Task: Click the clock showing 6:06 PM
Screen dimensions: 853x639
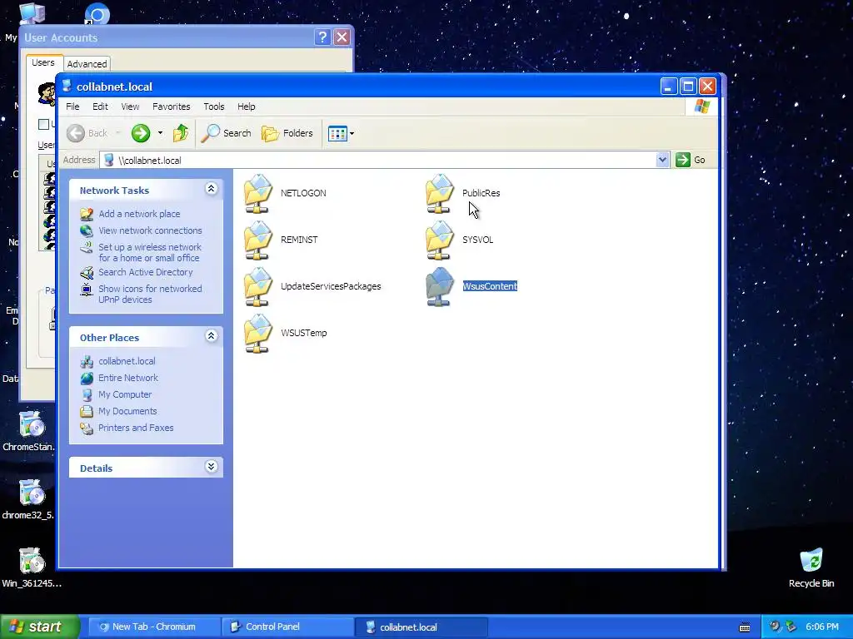Action: [x=821, y=627]
